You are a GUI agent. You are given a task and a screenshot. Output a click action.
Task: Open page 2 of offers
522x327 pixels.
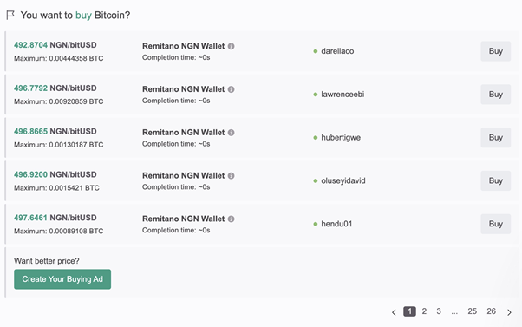click(x=424, y=311)
